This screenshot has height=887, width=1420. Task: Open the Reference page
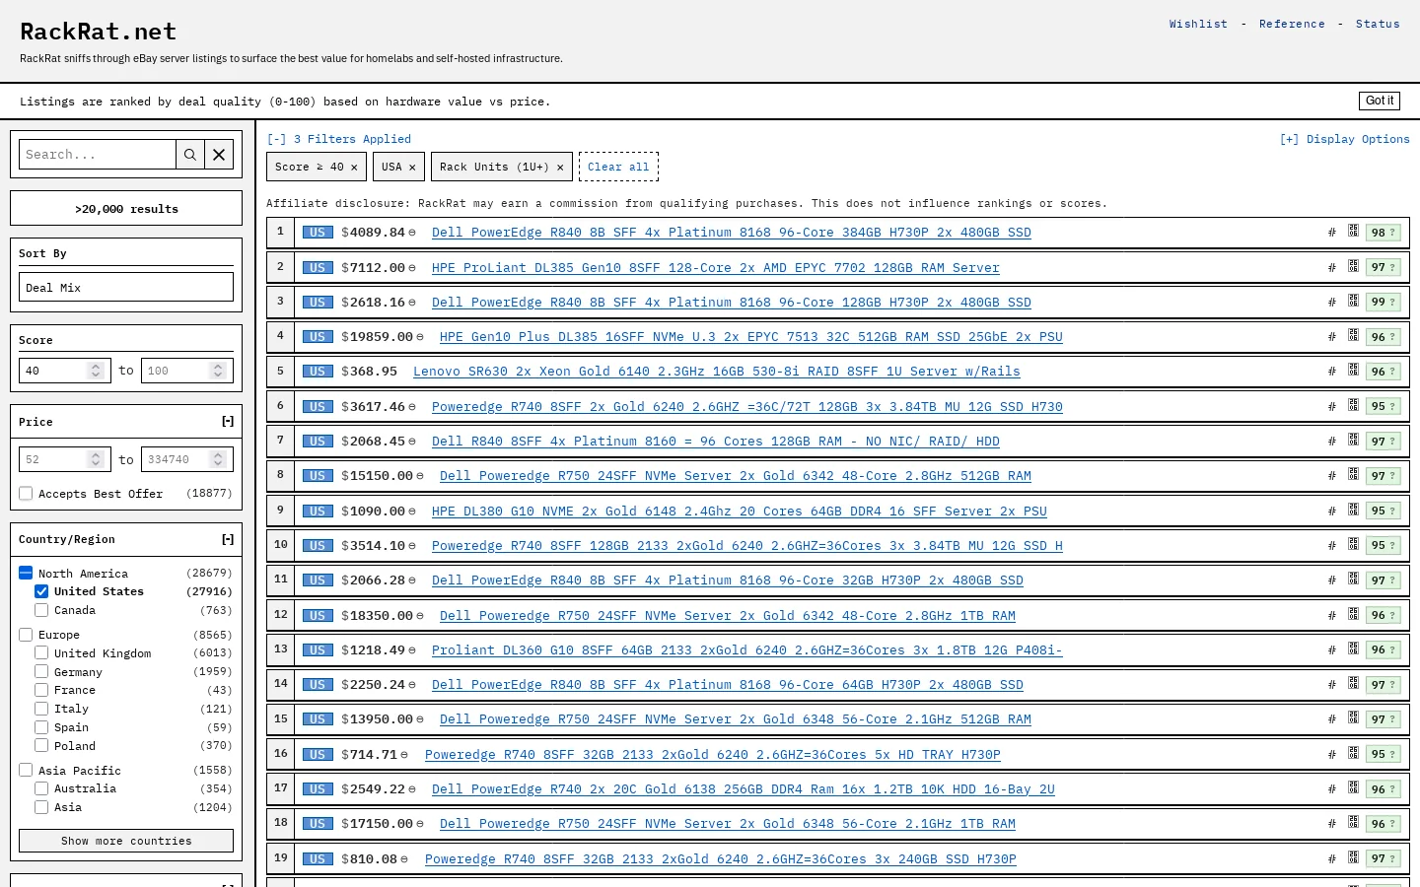click(1292, 24)
